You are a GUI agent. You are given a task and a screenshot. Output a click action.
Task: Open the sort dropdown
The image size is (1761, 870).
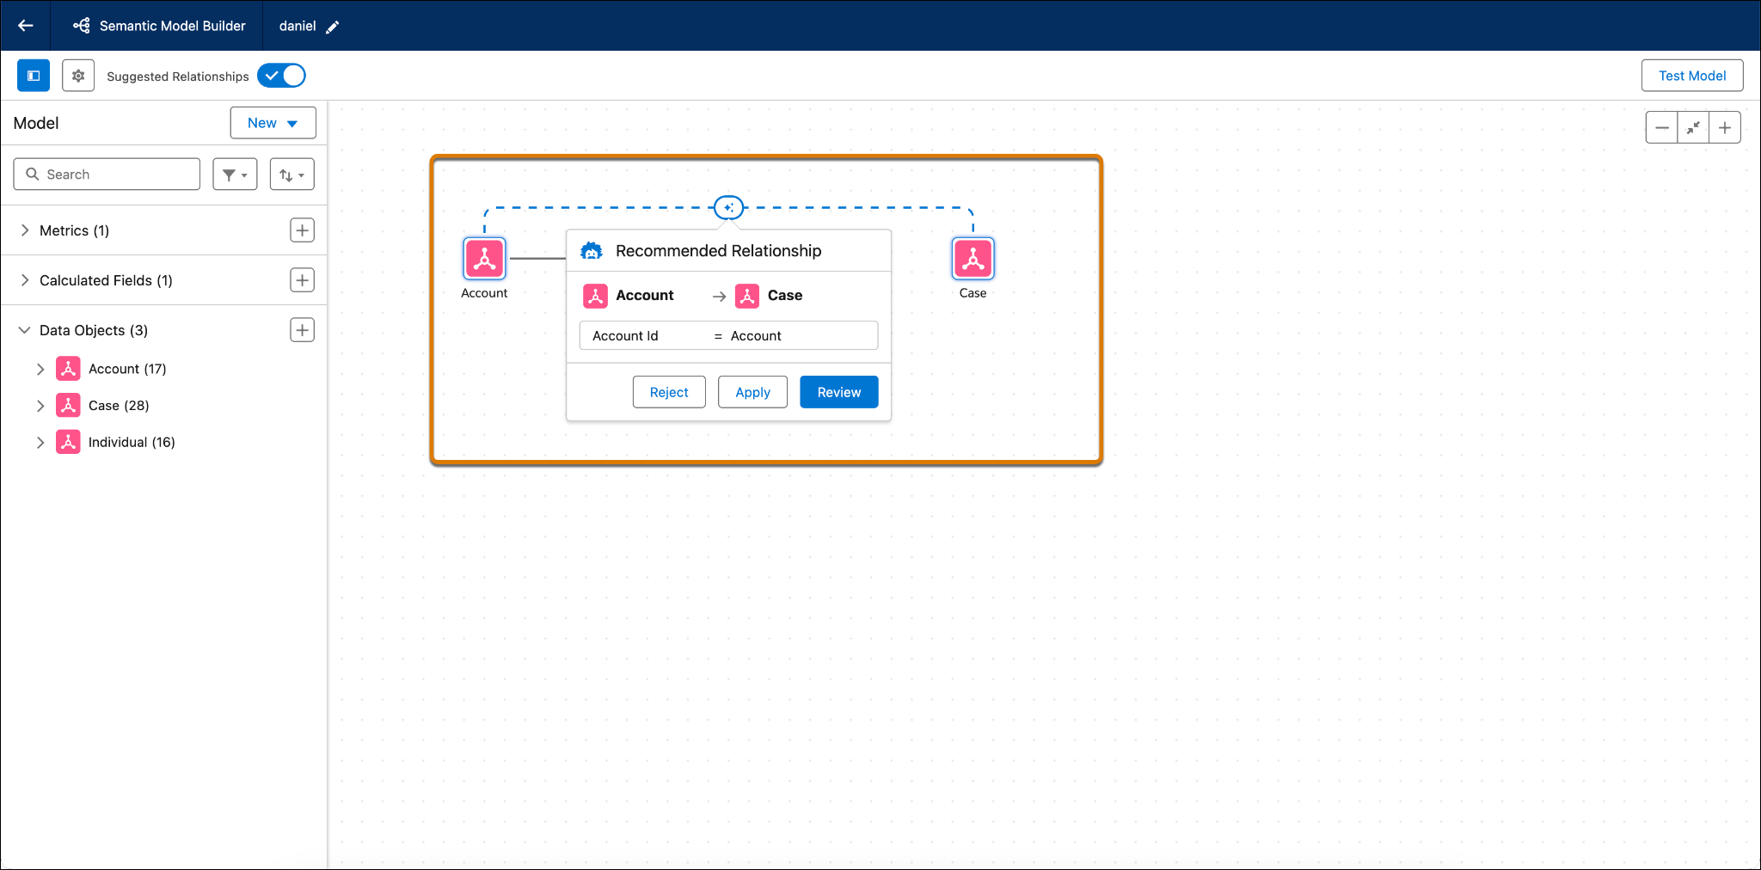coord(291,175)
